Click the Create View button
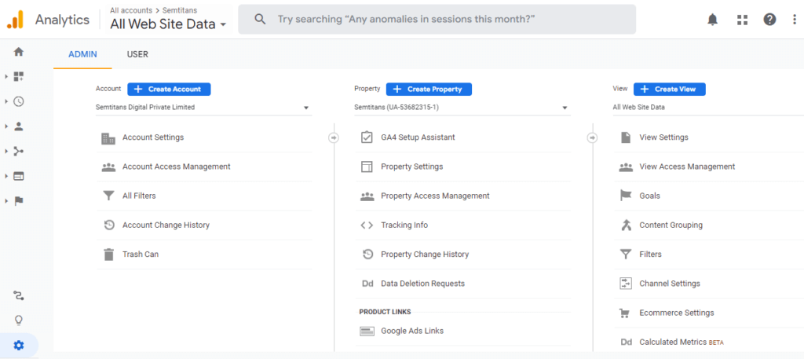Viewport: 804px width, 359px height. tap(669, 90)
